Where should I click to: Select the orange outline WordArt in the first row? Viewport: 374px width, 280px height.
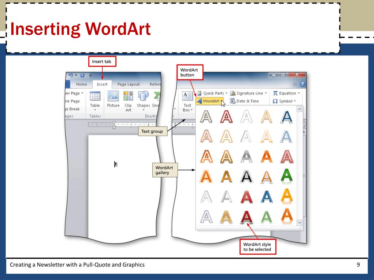[266, 117]
